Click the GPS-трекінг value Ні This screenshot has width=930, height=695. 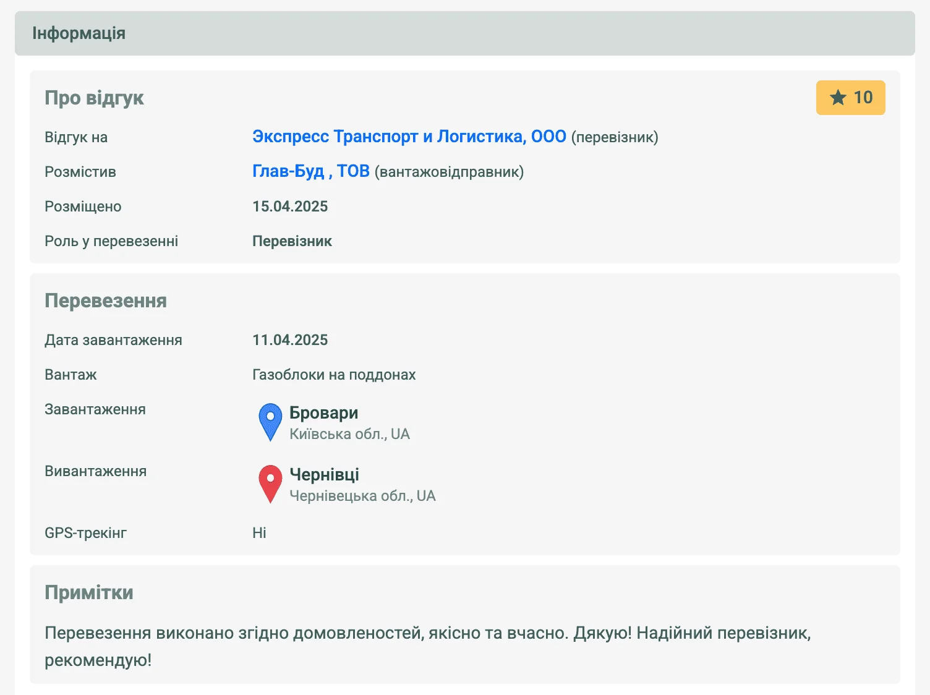click(x=259, y=533)
